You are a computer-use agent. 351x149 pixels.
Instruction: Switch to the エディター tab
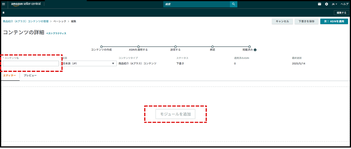(10, 75)
